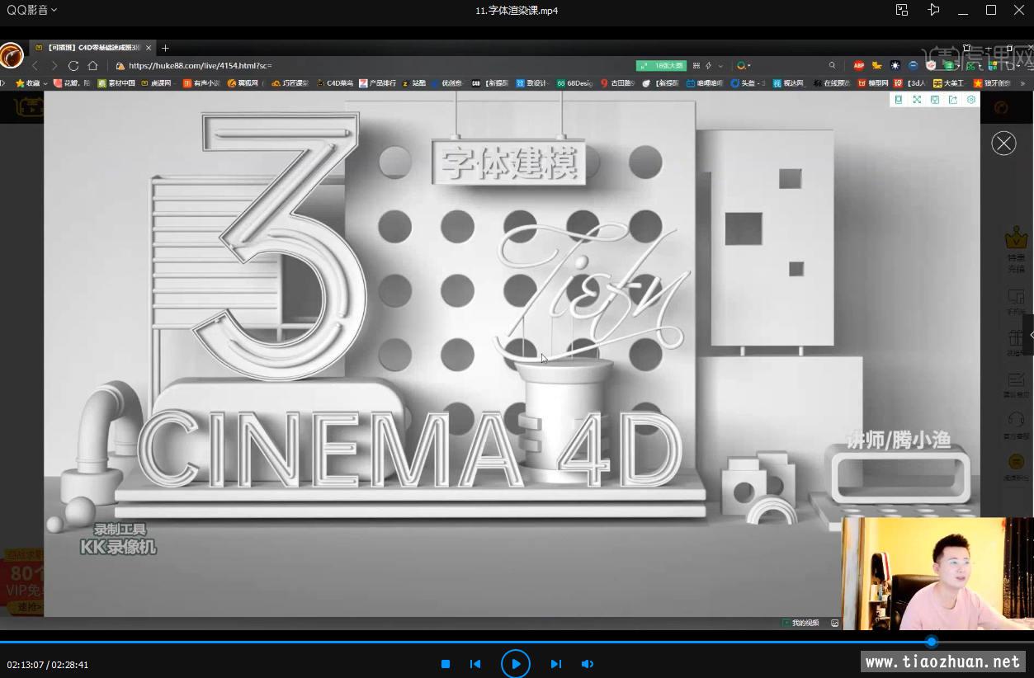Switch QQ影音 to mini mode

(x=902, y=10)
